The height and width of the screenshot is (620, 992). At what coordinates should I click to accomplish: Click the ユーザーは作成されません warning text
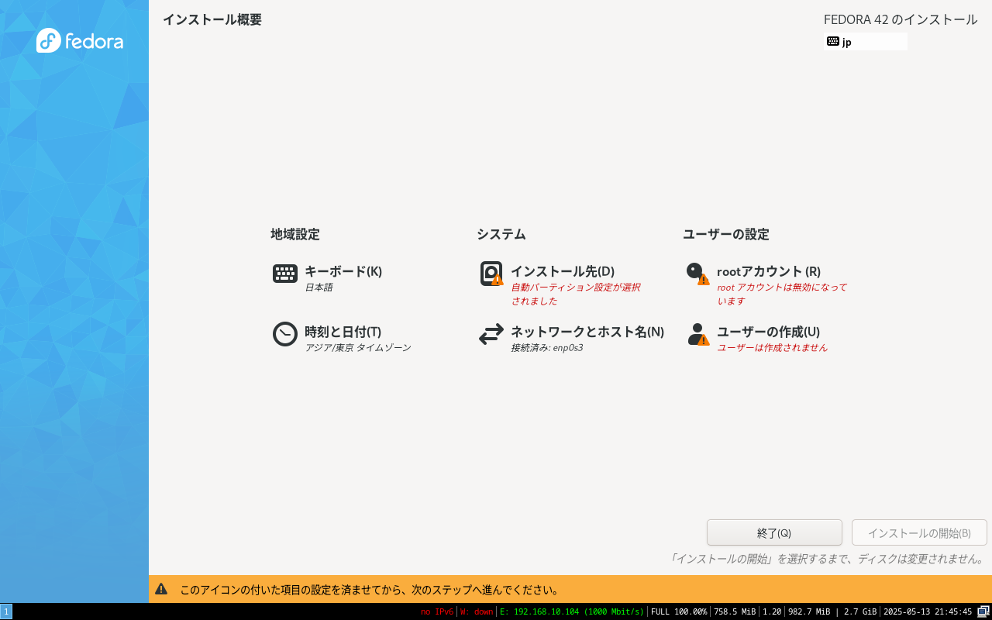(773, 348)
